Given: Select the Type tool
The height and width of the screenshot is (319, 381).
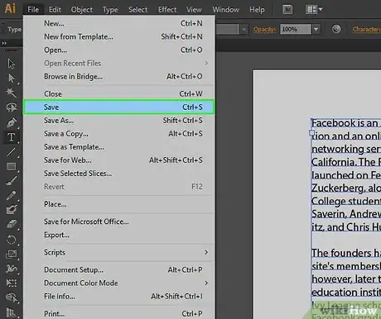Looking at the screenshot, I should (12, 137).
